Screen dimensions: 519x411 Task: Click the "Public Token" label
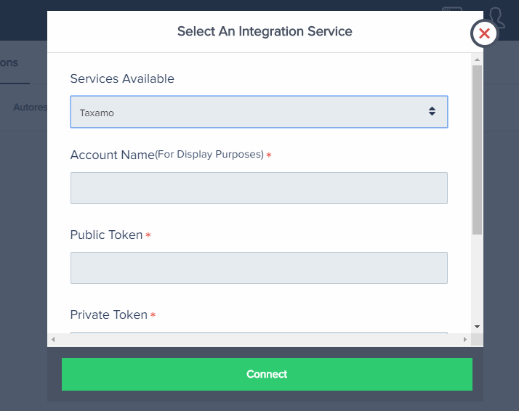pyautogui.click(x=107, y=235)
